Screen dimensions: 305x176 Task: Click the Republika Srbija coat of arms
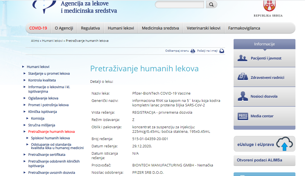[x=269, y=6]
